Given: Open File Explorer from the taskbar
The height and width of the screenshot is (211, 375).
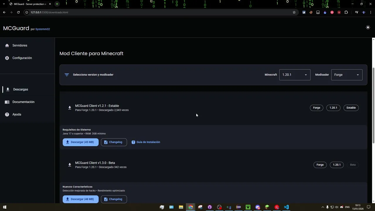Looking at the screenshot, I should (x=181, y=207).
